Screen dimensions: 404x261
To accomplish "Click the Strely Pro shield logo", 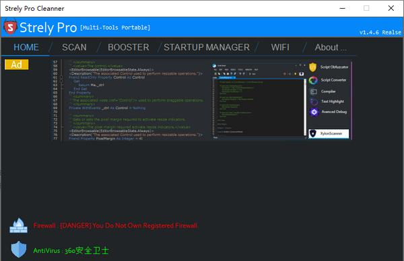I will tap(10, 27).
